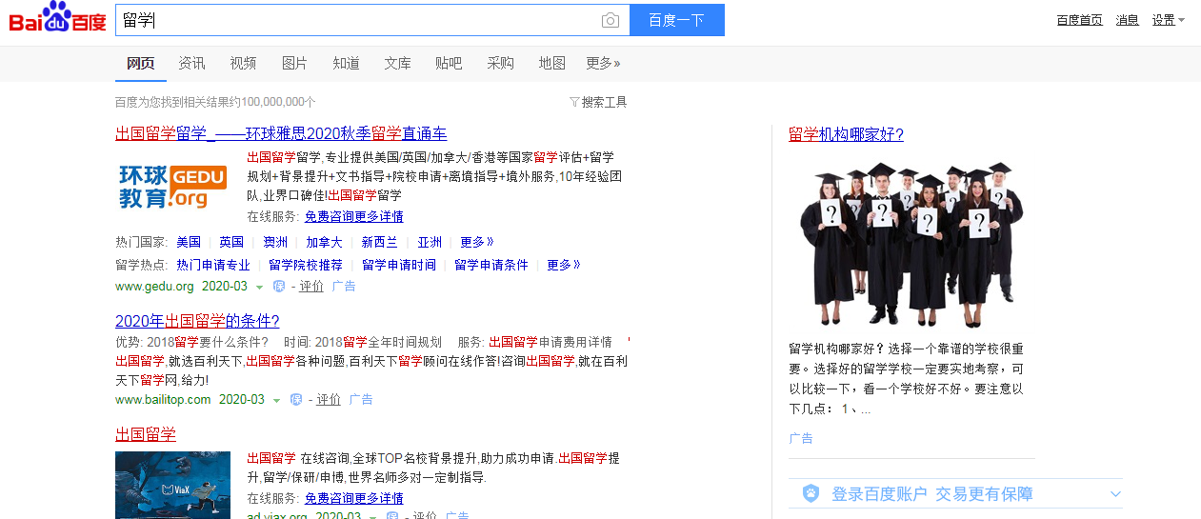This screenshot has width=1201, height=519.
Task: Open result 出国留学留学_——环球雅思2020秋季留学直通车
Action: point(281,133)
